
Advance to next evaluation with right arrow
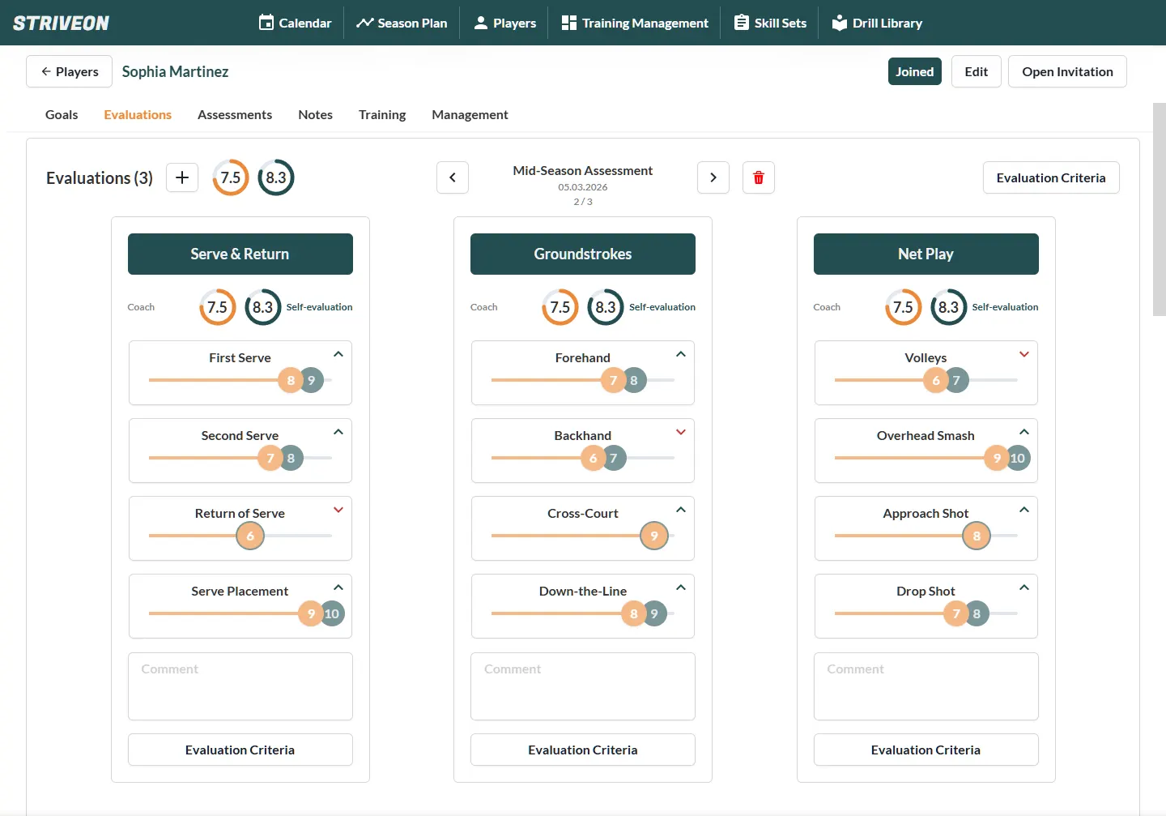pos(713,177)
